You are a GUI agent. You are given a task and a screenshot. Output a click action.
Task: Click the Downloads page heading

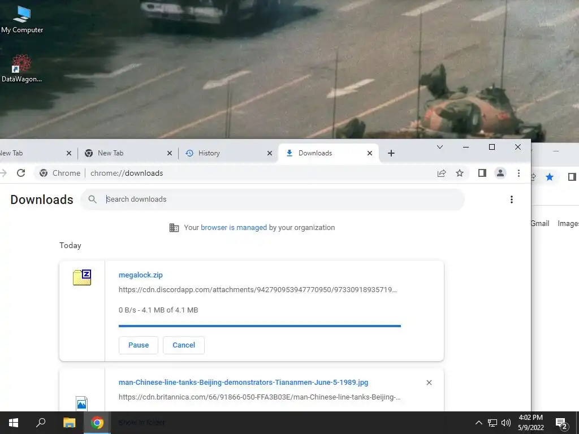coord(42,199)
